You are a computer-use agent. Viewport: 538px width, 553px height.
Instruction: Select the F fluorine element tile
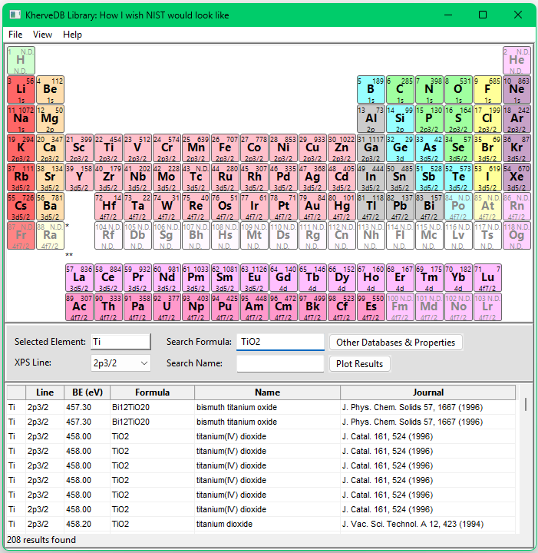pyautogui.click(x=487, y=90)
